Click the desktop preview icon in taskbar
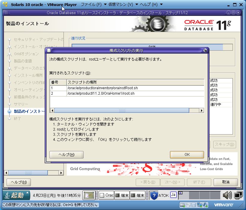 click(x=89, y=195)
